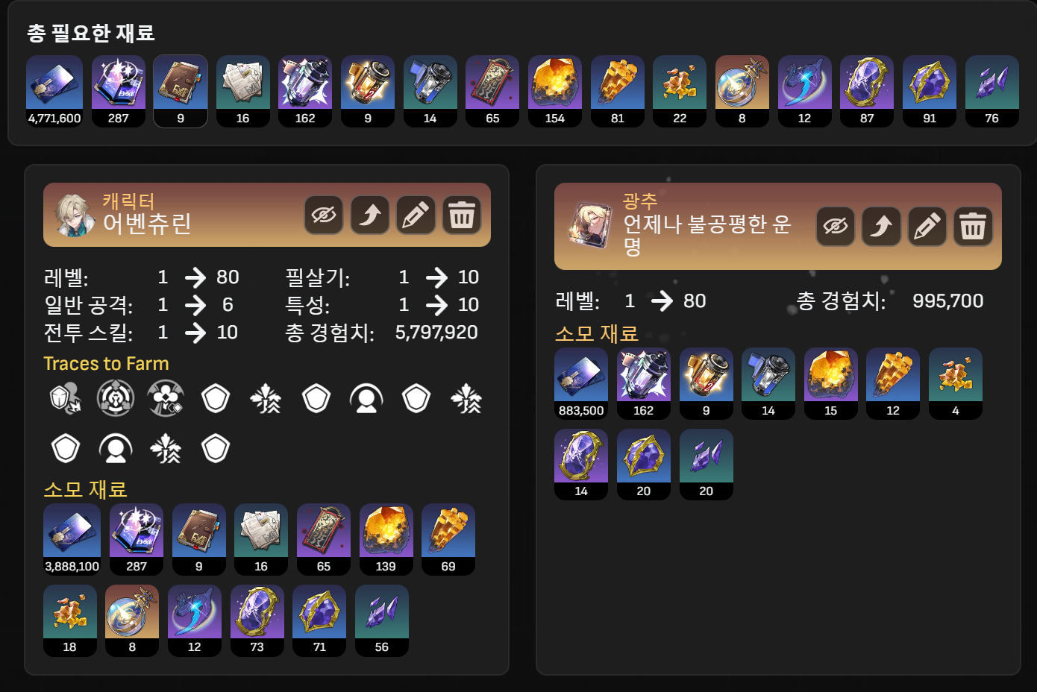The width and height of the screenshot is (1037, 692).
Task: Click the total materials item with count 287
Action: tap(119, 91)
